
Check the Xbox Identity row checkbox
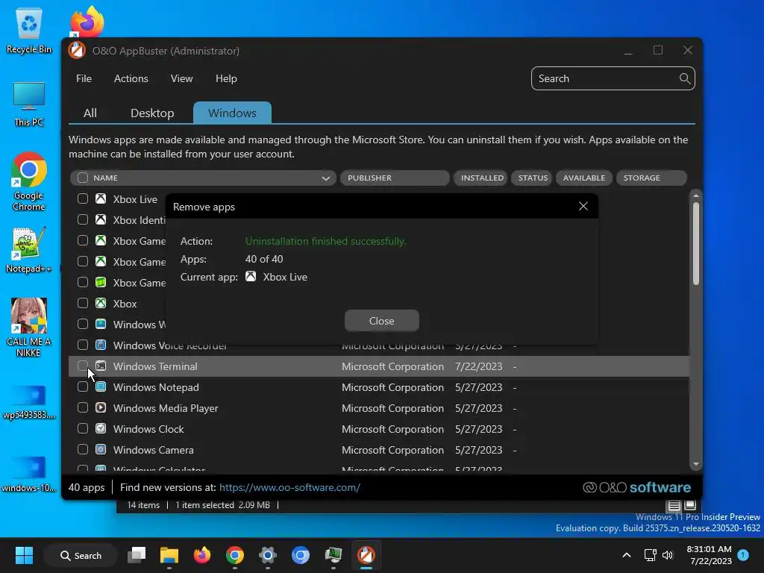[x=83, y=220]
